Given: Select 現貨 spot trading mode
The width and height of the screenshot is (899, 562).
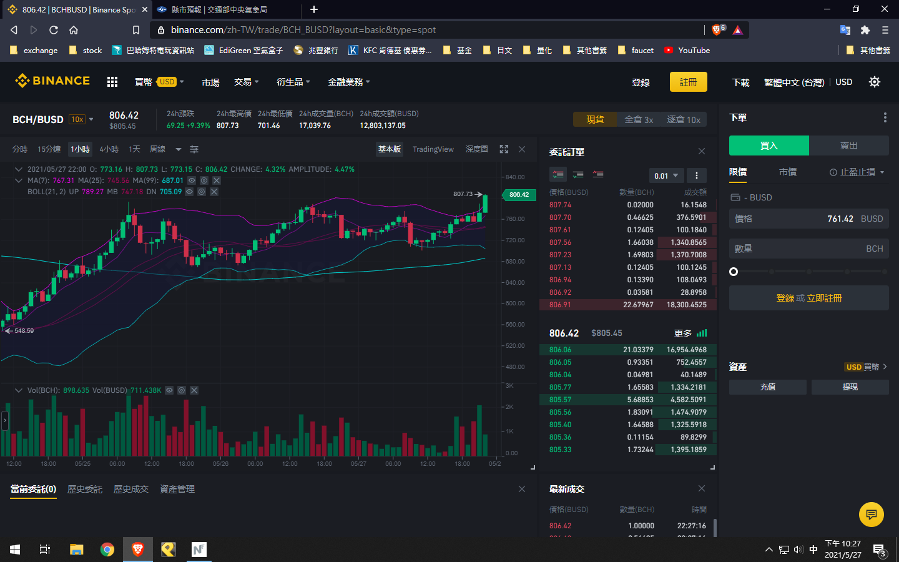Looking at the screenshot, I should pos(595,119).
